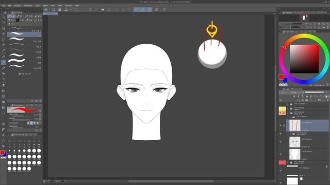The width and height of the screenshot is (330, 185).
Task: Open the Layer menu
Action: 38,6
